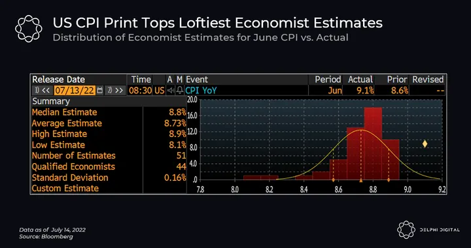Select the 08:30 time cell
The height and width of the screenshot is (248, 471).
[x=140, y=90]
